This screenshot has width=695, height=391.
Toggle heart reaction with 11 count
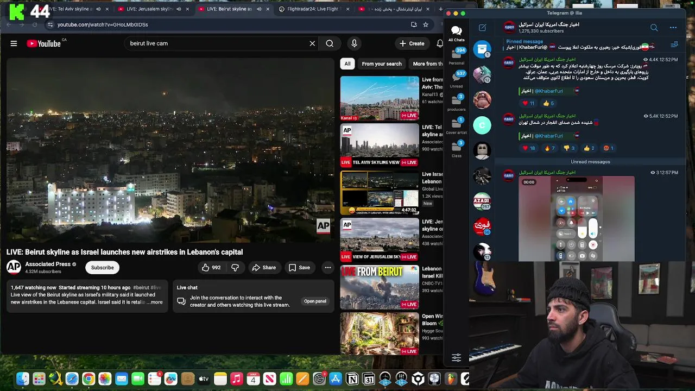[529, 103]
